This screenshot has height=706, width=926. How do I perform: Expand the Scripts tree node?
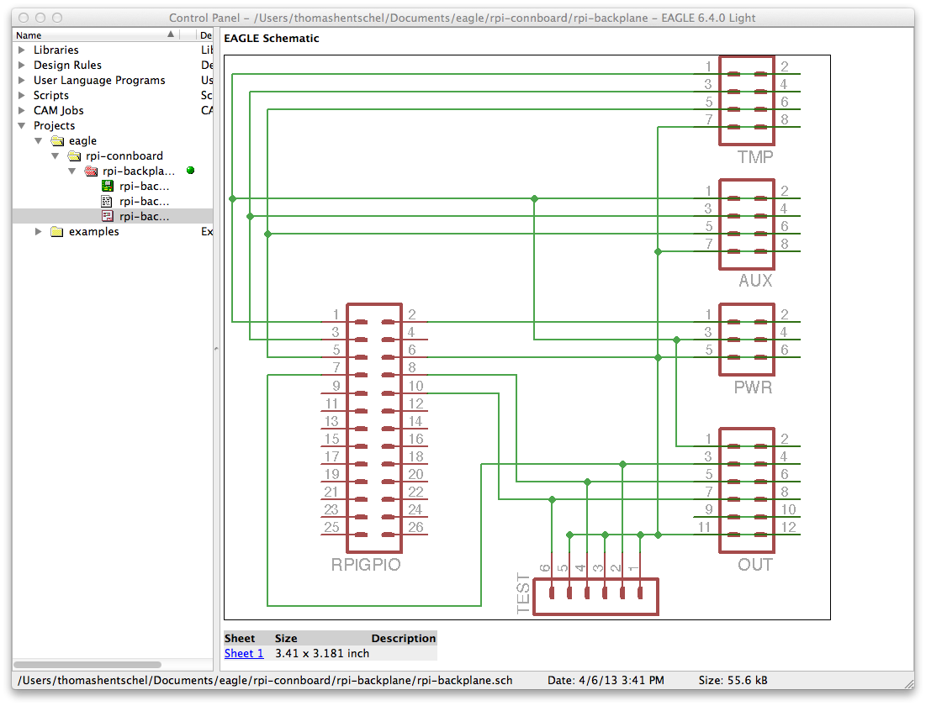point(22,95)
